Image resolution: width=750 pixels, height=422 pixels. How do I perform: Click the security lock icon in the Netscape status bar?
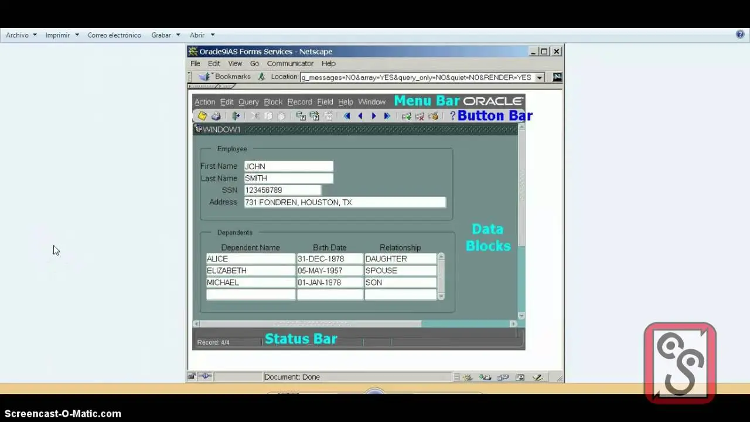(192, 376)
